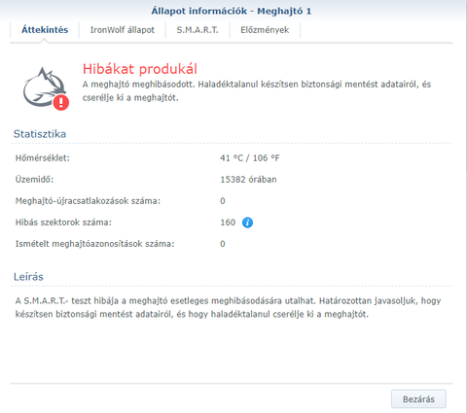Click the Statisztika section heading
Viewport: 467px width, 413px height.
coord(40,134)
